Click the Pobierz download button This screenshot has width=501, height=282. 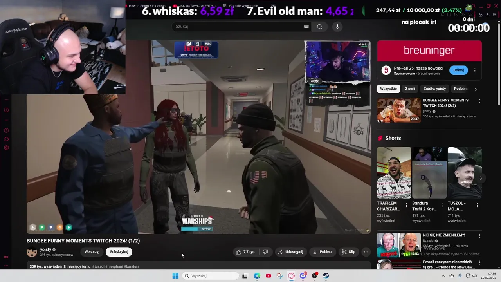322,252
